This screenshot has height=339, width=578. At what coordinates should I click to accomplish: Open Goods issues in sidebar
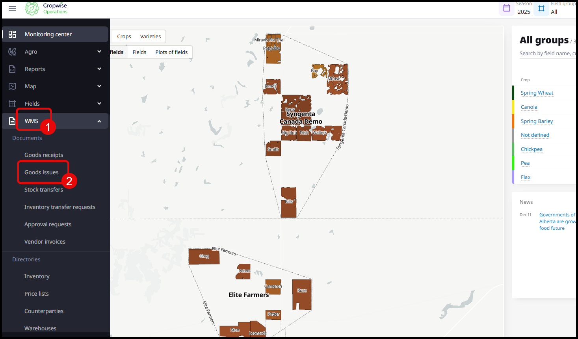pos(41,172)
